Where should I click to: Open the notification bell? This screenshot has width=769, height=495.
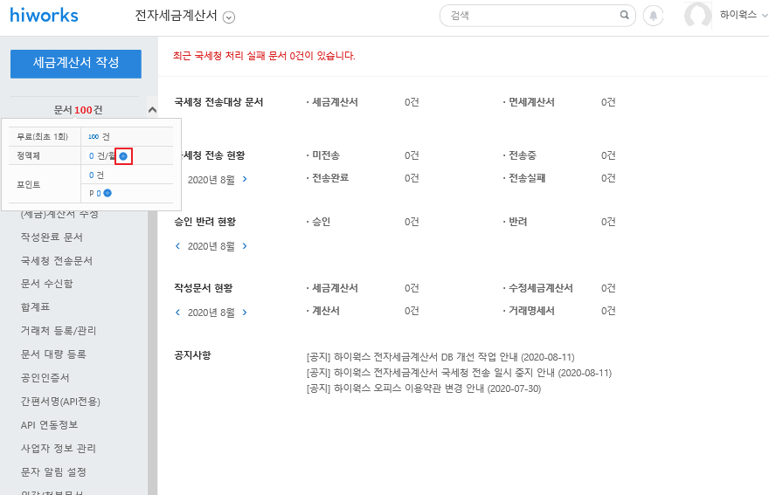click(652, 16)
